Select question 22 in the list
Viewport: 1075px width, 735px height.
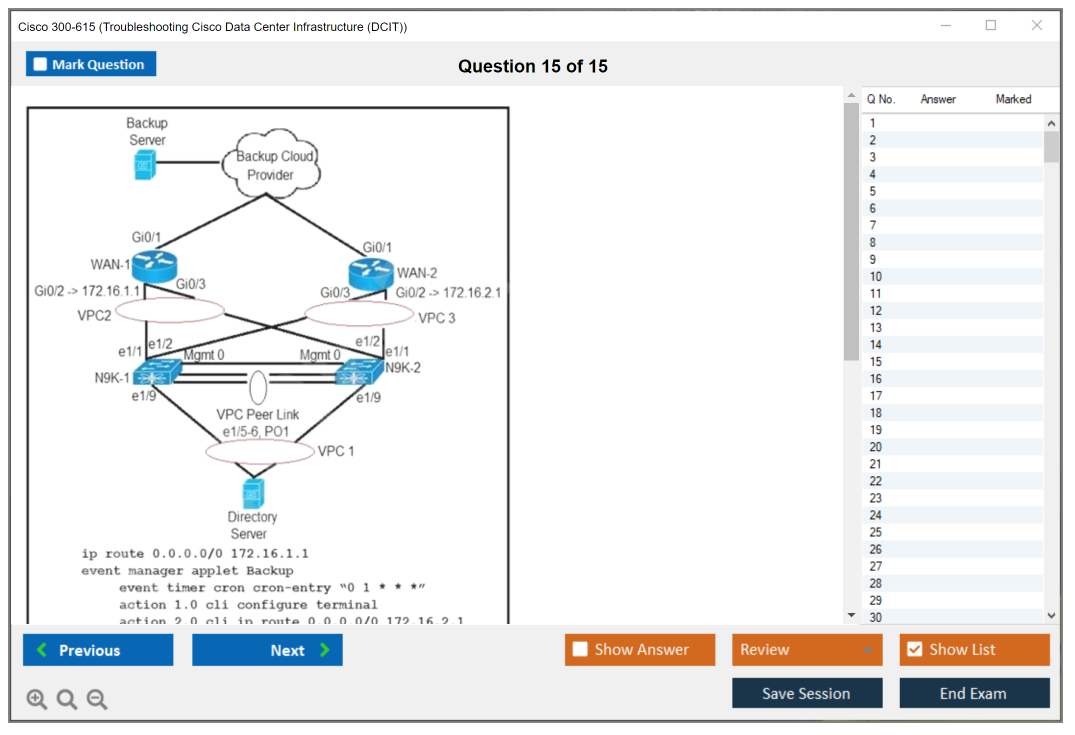point(876,481)
